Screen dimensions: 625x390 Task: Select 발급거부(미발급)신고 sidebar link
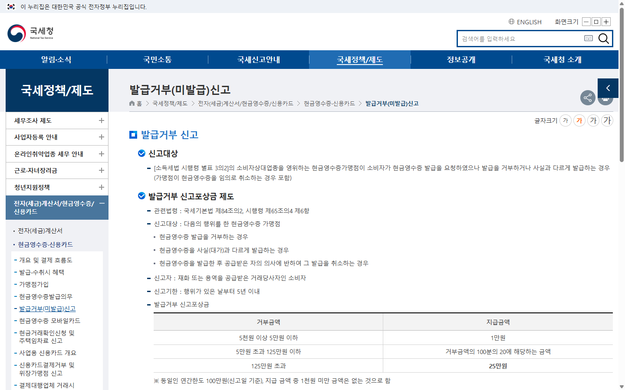[x=47, y=309]
